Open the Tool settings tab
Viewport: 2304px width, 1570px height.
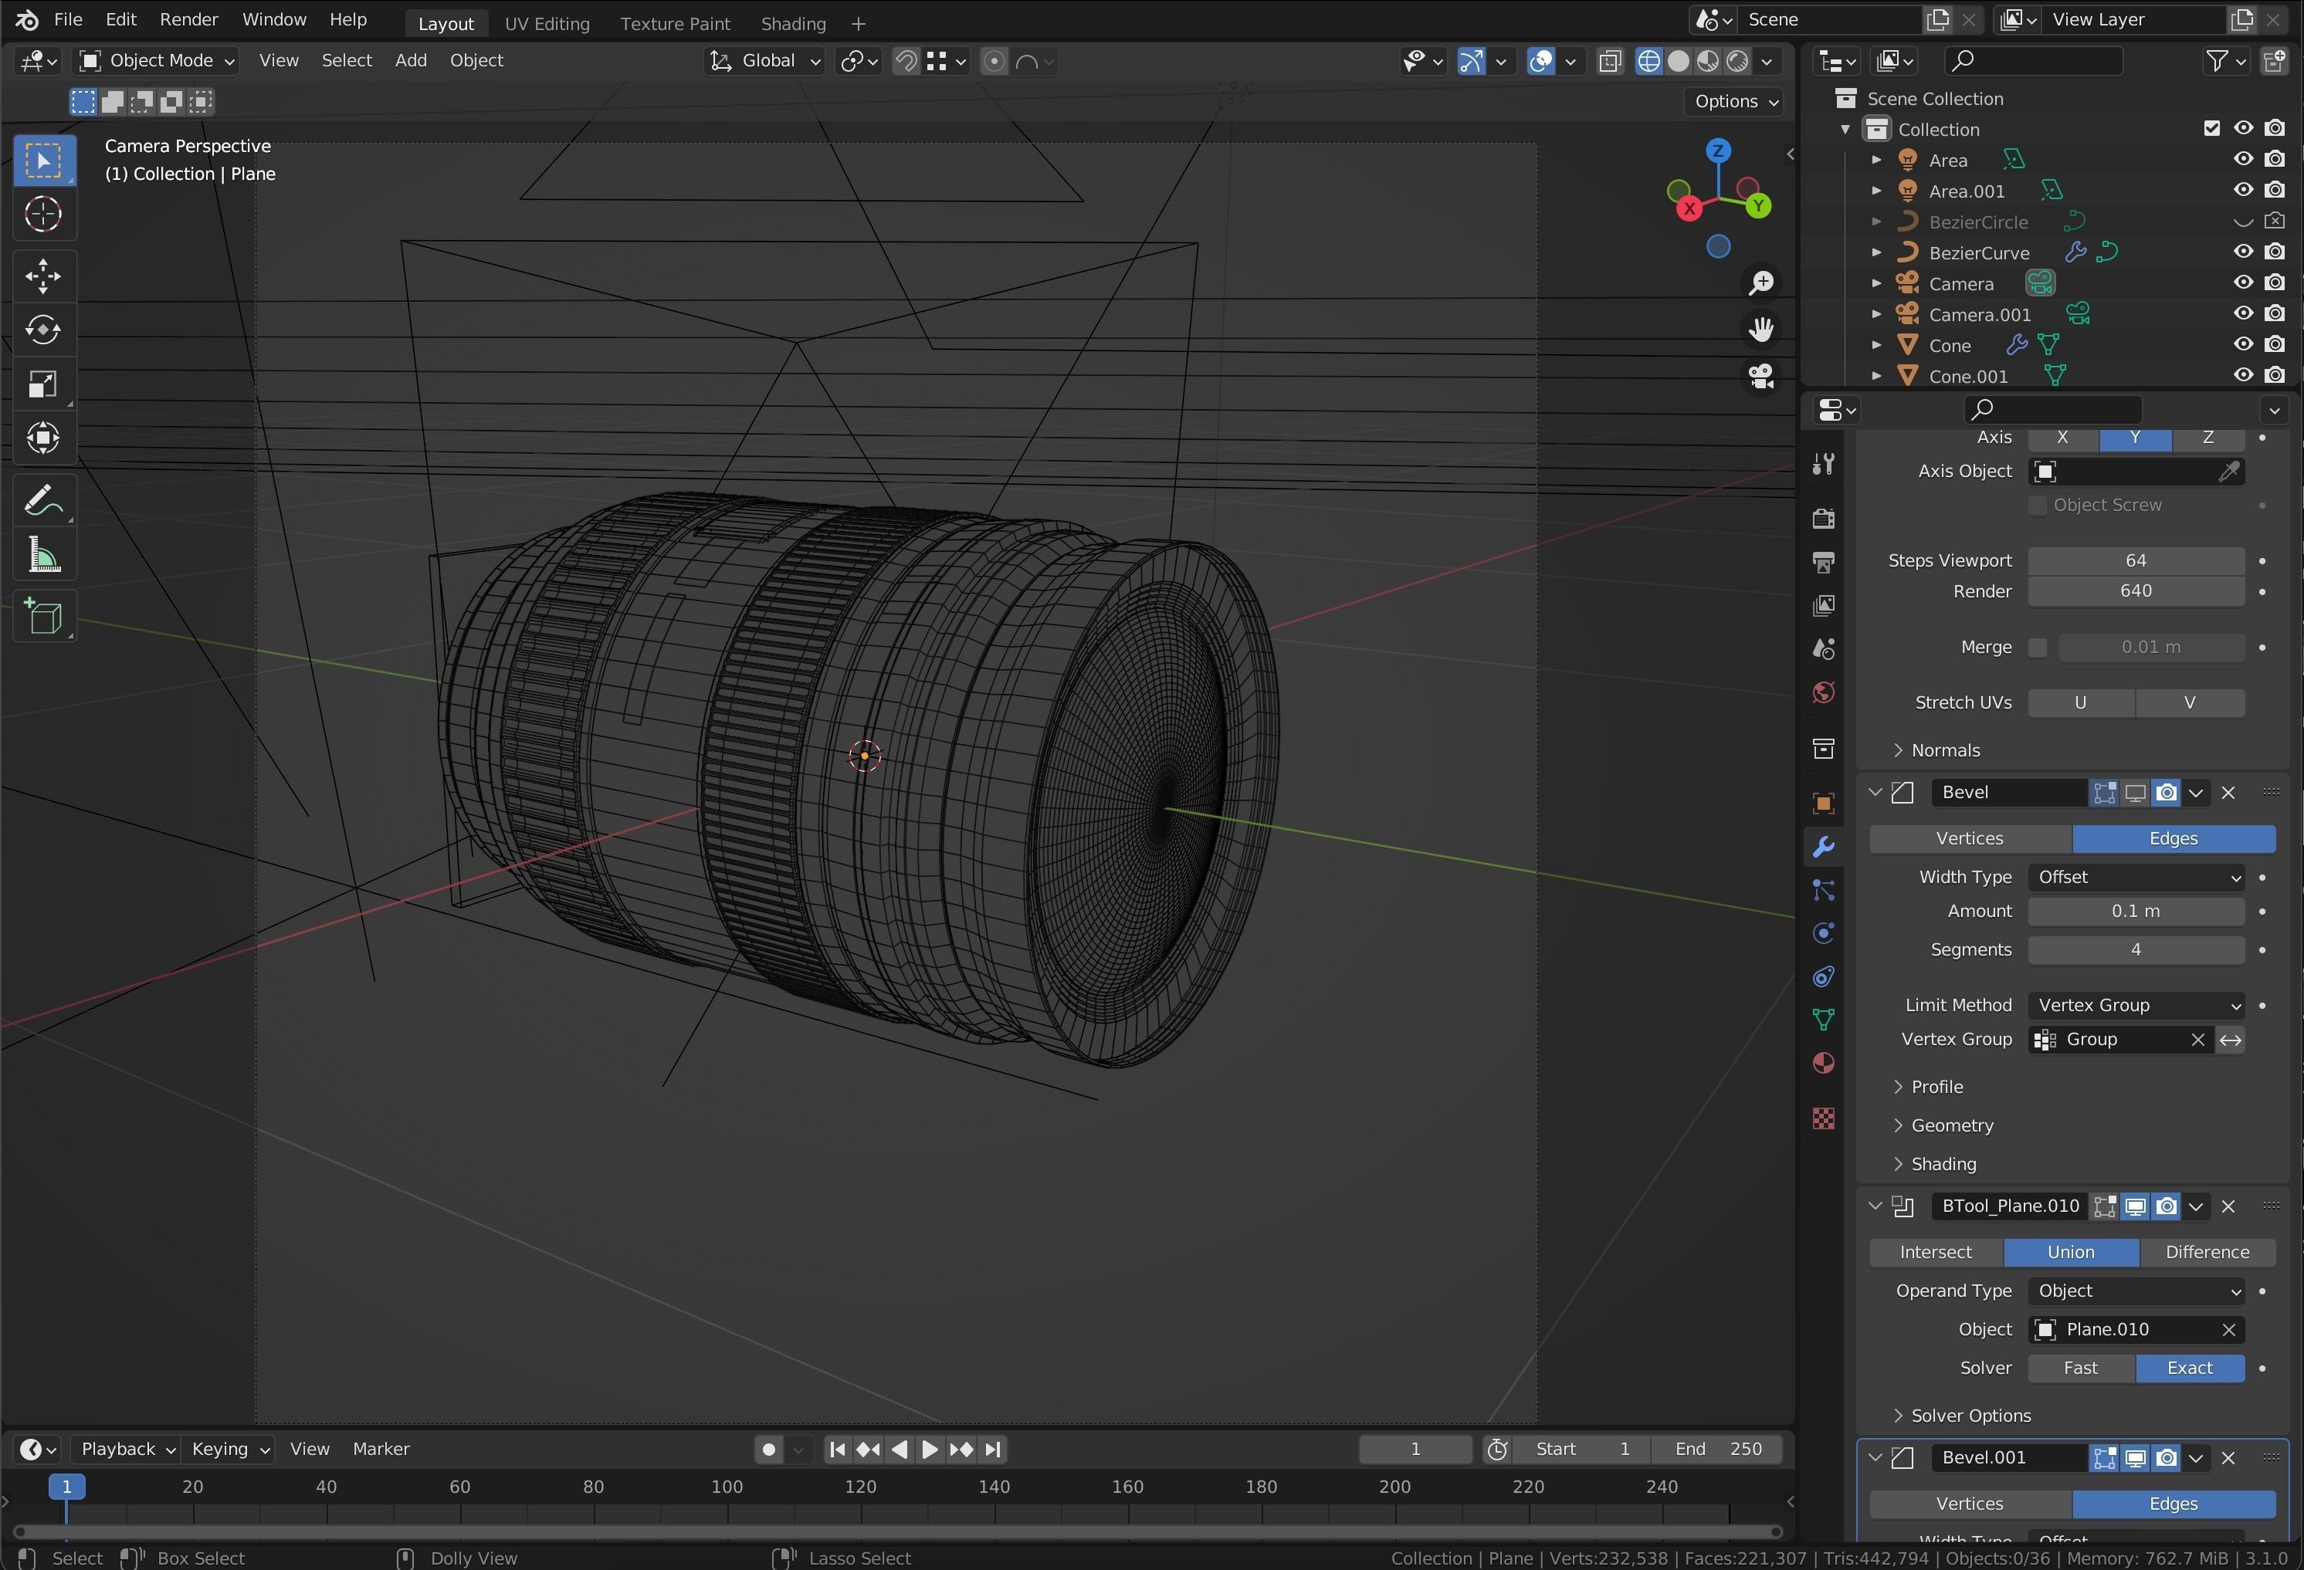pos(1823,463)
